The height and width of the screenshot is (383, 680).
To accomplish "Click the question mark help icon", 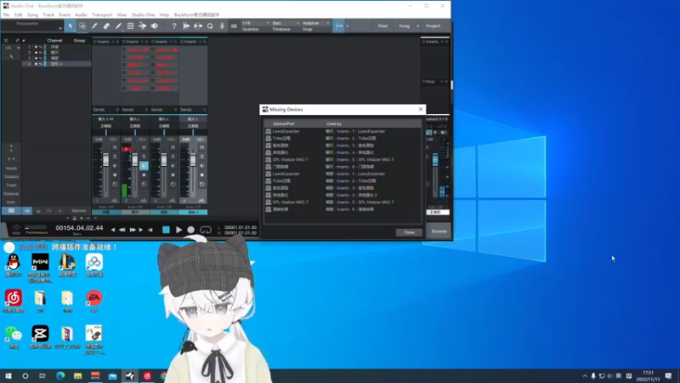I will click(x=174, y=26).
